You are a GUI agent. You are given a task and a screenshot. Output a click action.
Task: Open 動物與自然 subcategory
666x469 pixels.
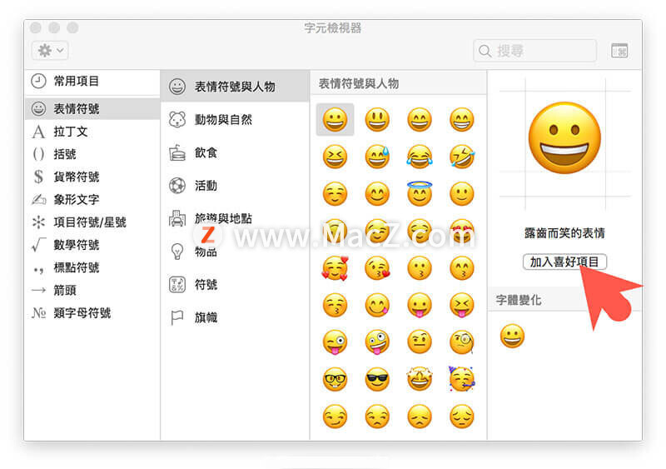(235, 120)
